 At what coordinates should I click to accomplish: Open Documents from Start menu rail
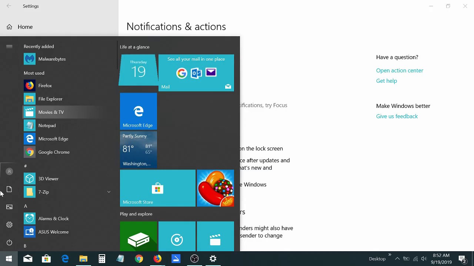(x=9, y=189)
